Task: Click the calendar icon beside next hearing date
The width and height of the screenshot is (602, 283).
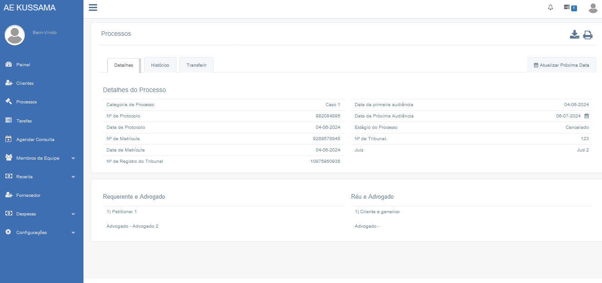Action: click(587, 116)
